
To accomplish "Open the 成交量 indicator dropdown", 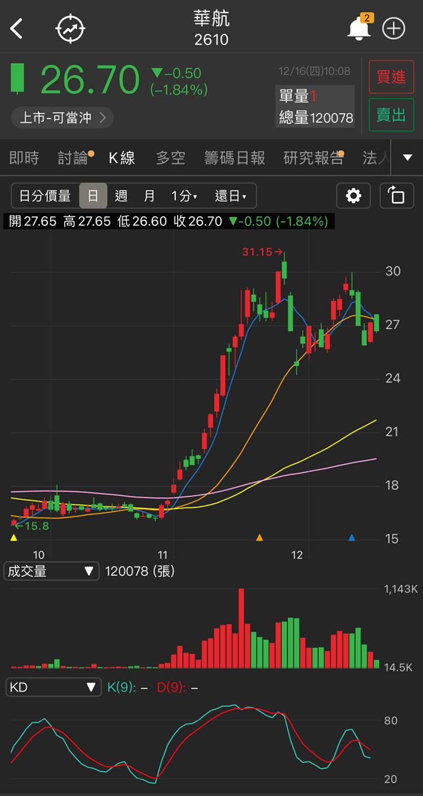I will pyautogui.click(x=52, y=571).
